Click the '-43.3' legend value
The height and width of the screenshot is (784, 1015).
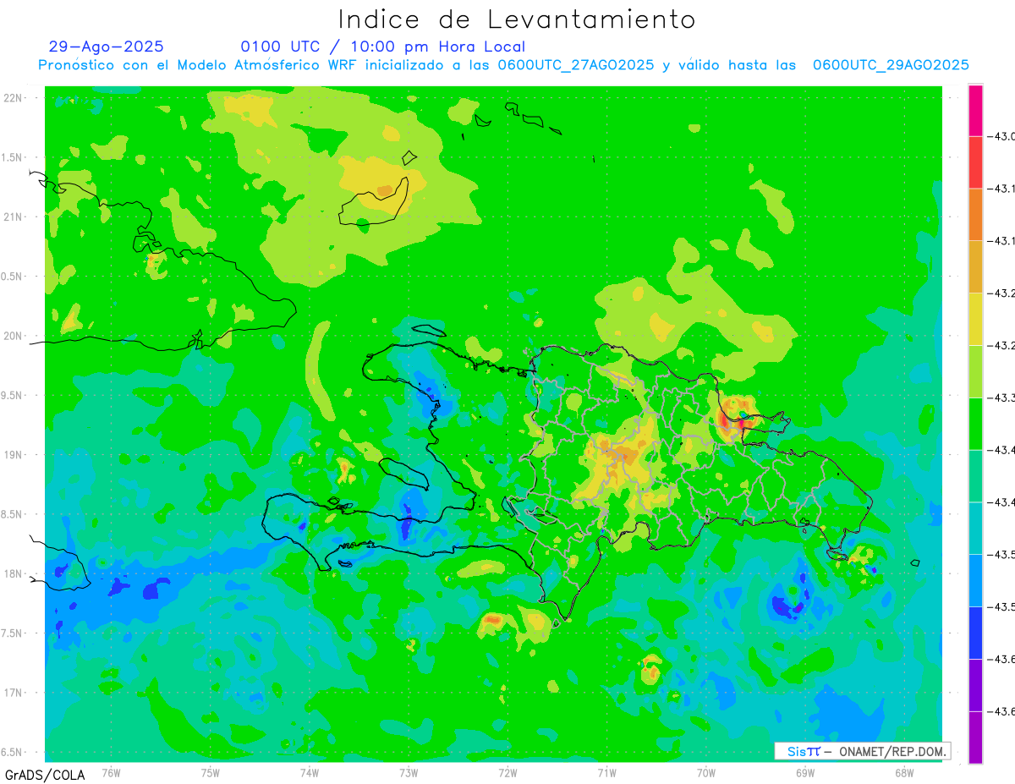click(1003, 397)
